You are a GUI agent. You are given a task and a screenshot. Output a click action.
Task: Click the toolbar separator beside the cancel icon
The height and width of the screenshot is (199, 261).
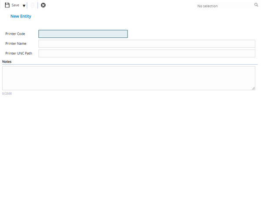click(x=38, y=5)
